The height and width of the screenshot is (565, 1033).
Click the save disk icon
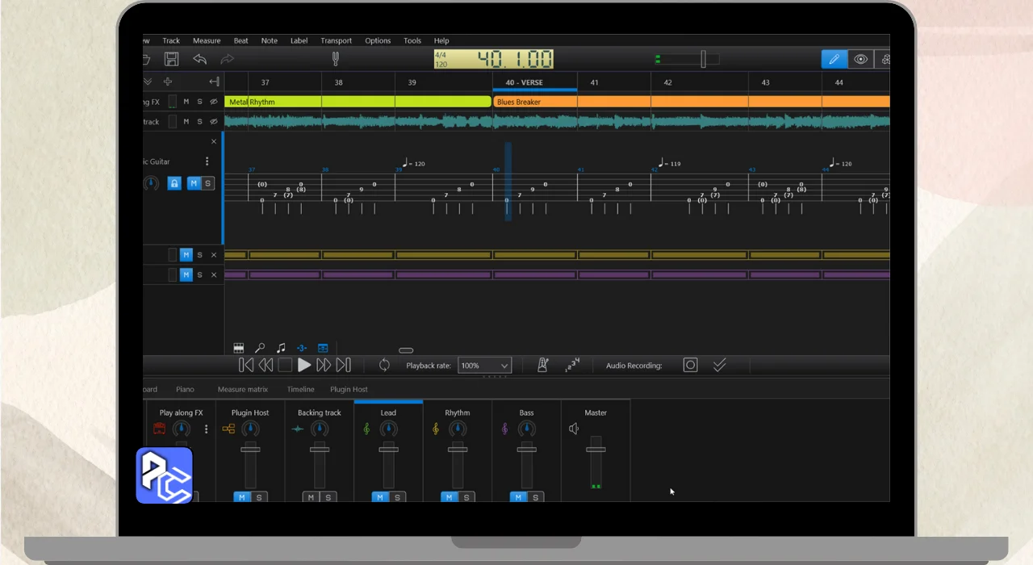[171, 59]
